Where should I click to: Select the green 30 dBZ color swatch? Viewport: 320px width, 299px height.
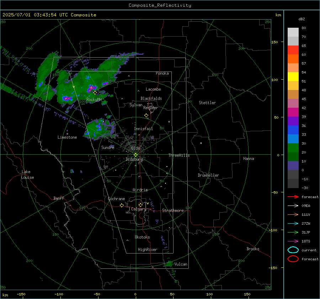(293, 148)
